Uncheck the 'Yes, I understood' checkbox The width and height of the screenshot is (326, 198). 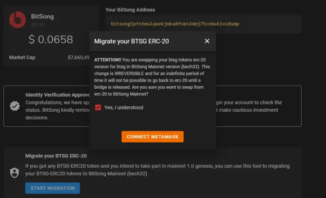coord(98,108)
